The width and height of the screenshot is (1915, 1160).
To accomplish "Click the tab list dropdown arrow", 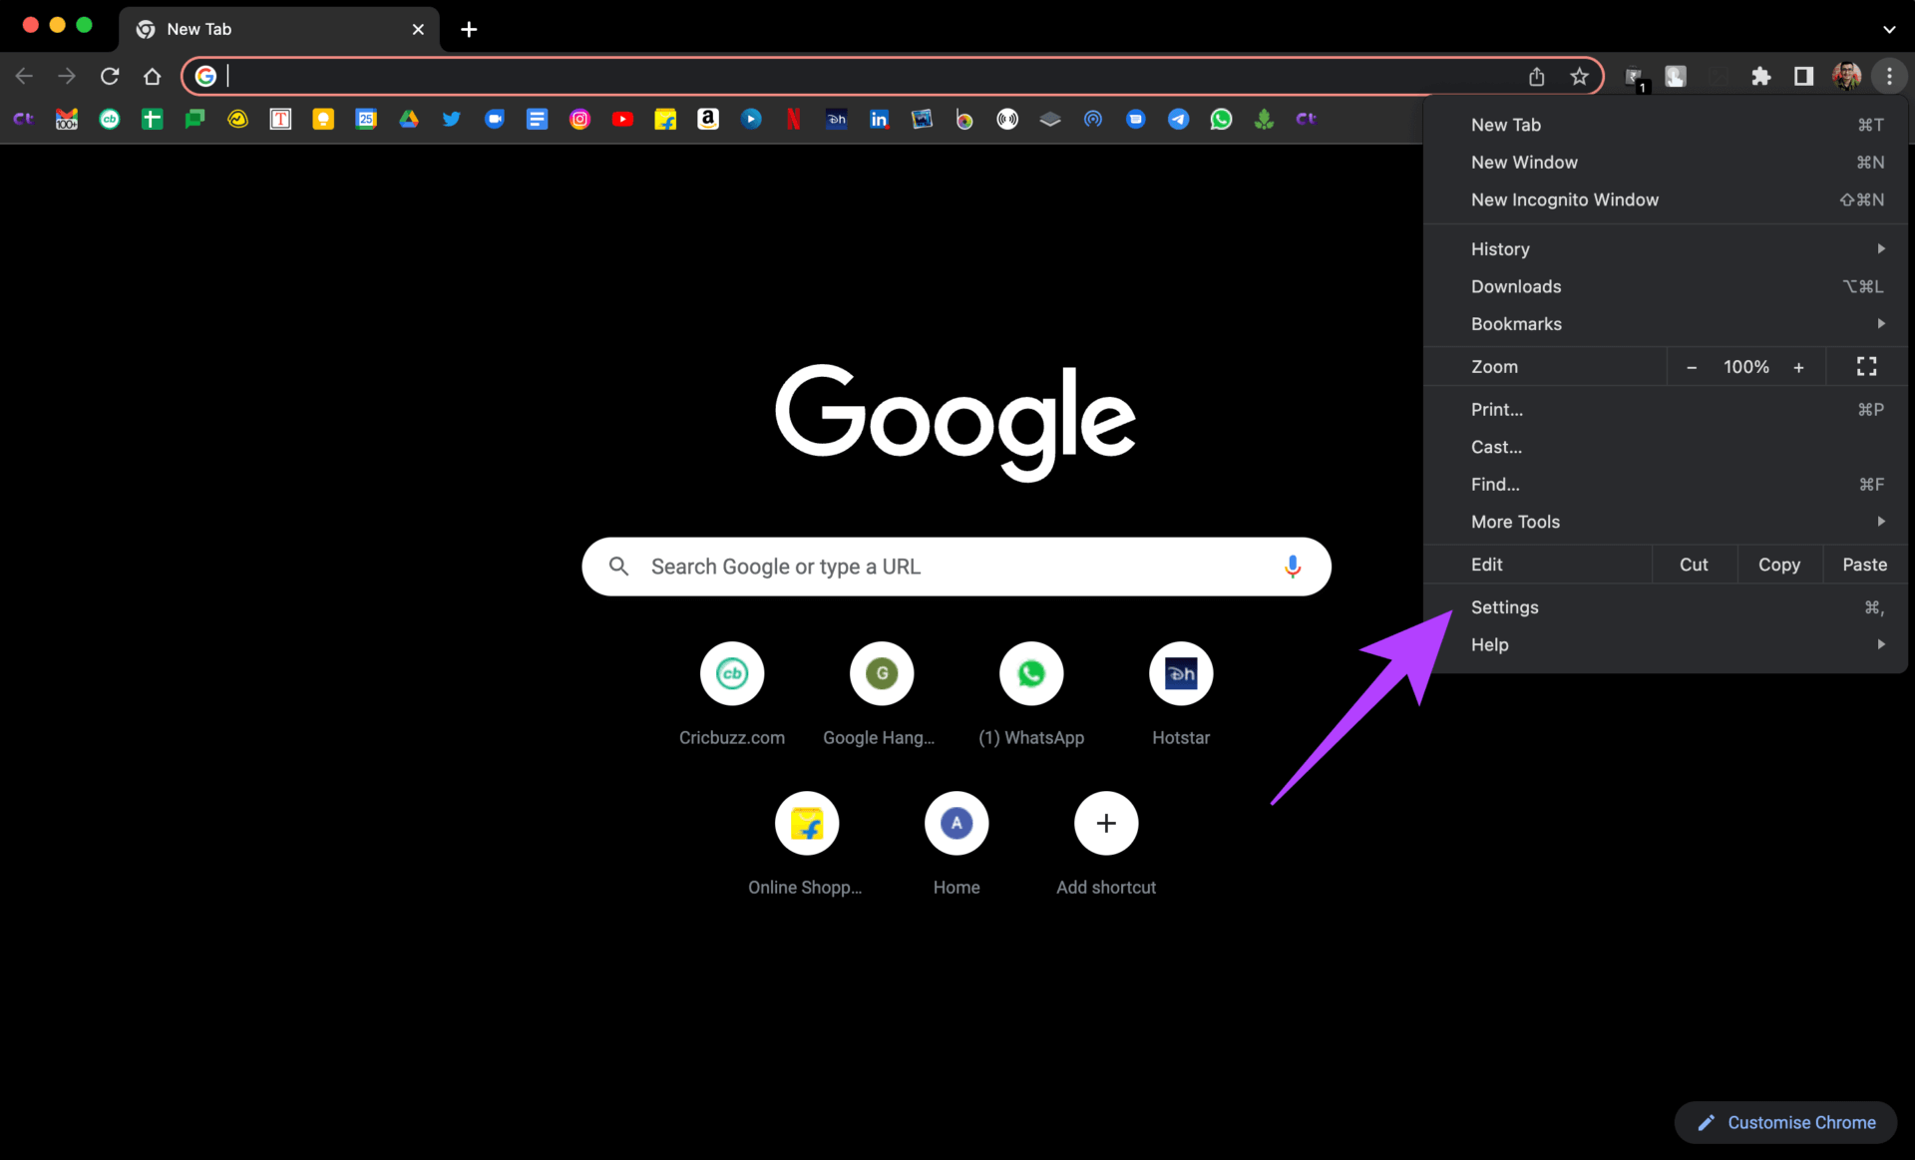I will [x=1889, y=29].
